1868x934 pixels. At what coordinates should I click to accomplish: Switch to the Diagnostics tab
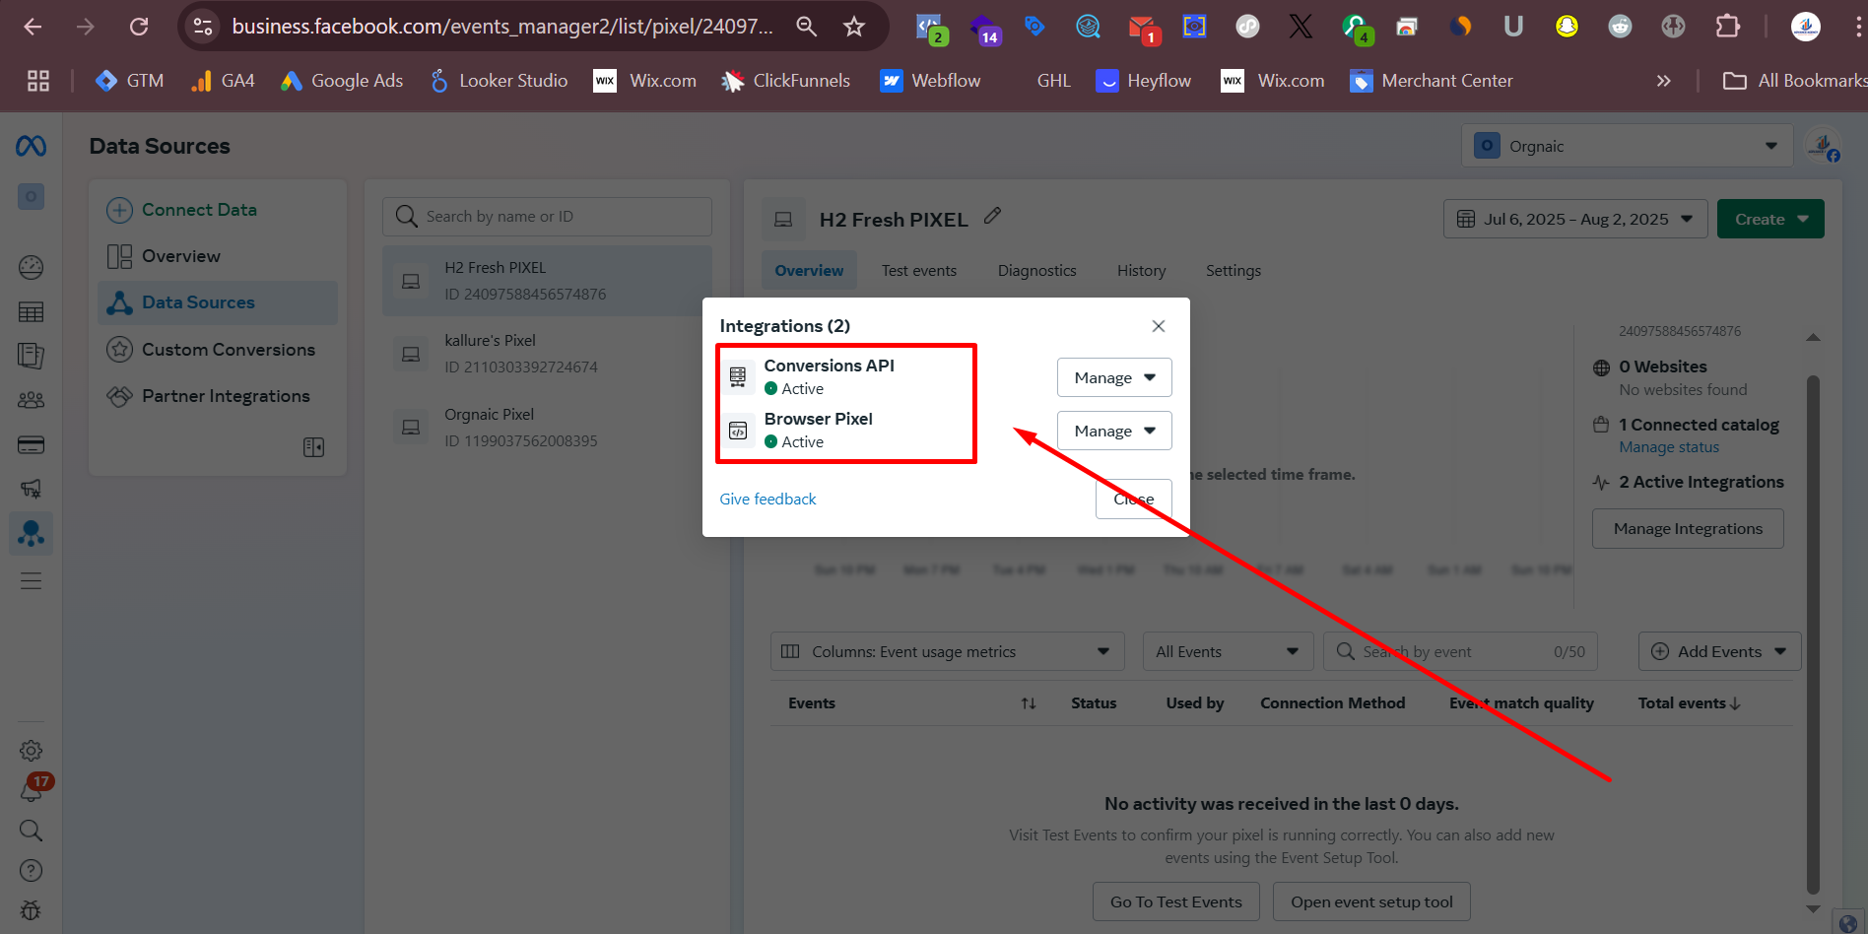tap(1036, 271)
